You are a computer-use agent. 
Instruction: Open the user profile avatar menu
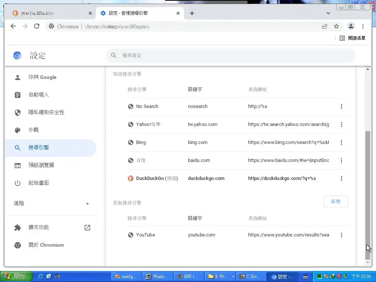coord(351,26)
